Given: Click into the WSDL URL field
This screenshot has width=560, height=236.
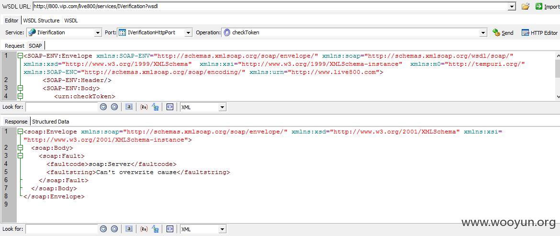Looking at the screenshot, I should click(270, 6).
